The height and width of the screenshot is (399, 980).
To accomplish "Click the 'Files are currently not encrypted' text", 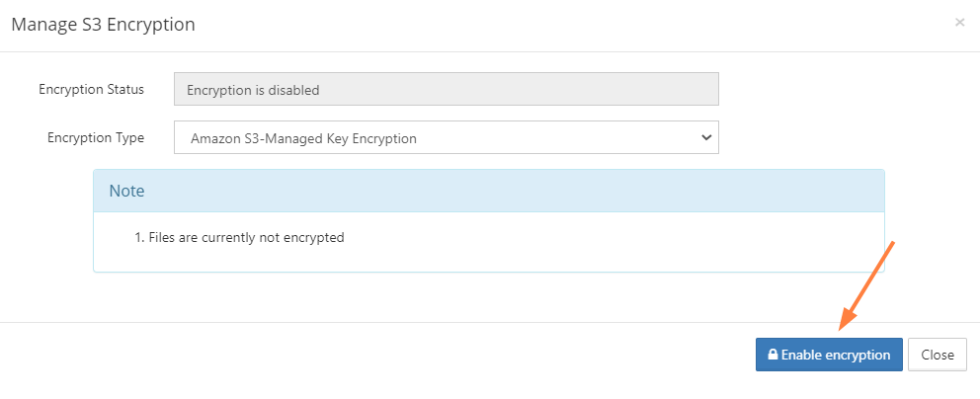I will pos(246,238).
